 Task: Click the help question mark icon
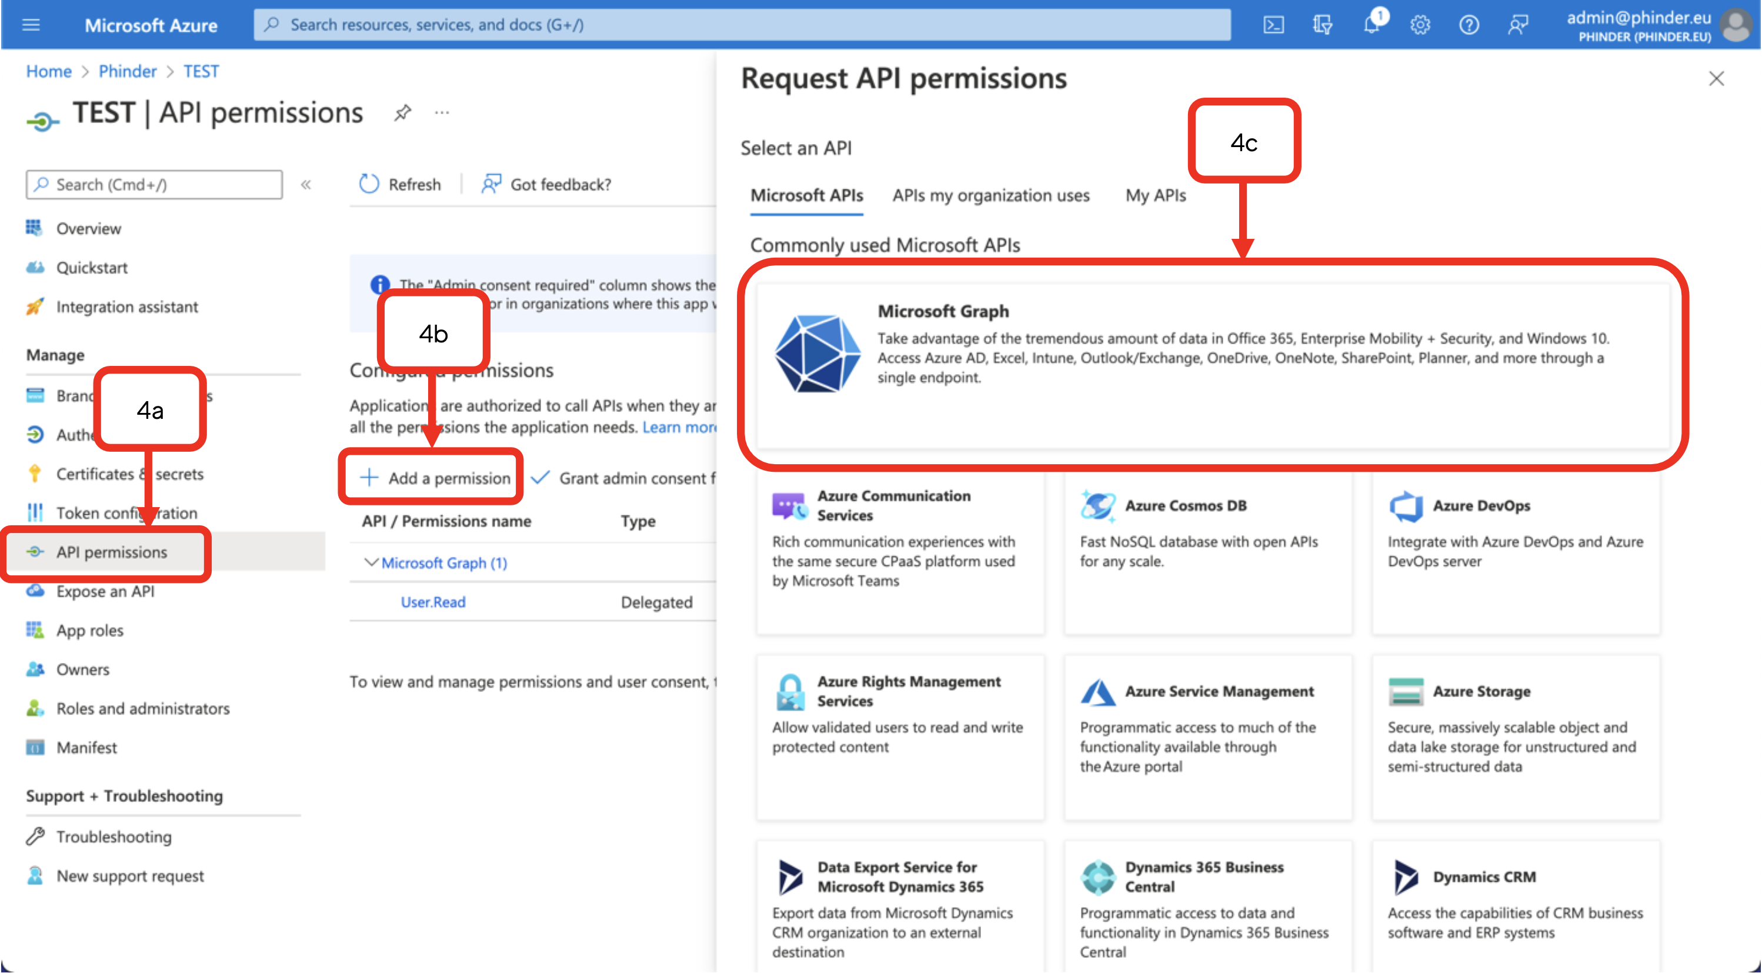(x=1469, y=25)
